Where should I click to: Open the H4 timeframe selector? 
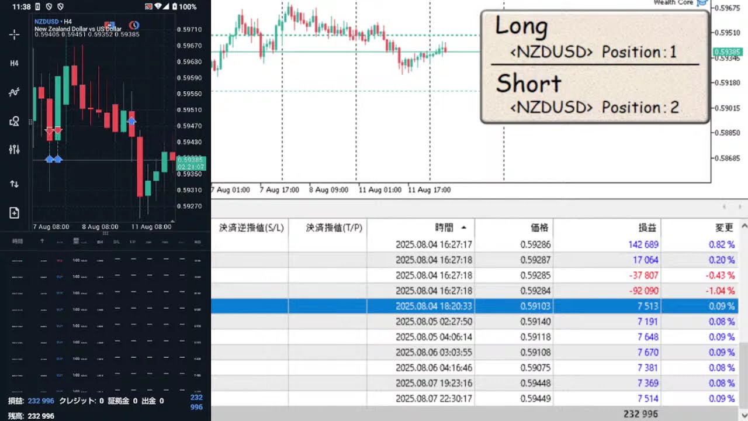pos(15,63)
